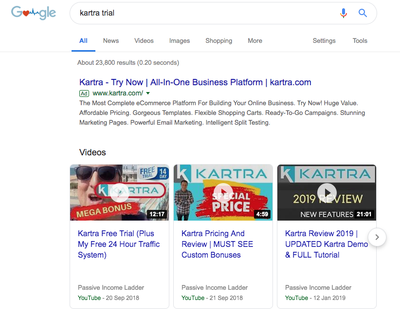The width and height of the screenshot is (400, 318).
Task: Expand dropdown arrow beside www.kartra.com
Action: coord(148,93)
